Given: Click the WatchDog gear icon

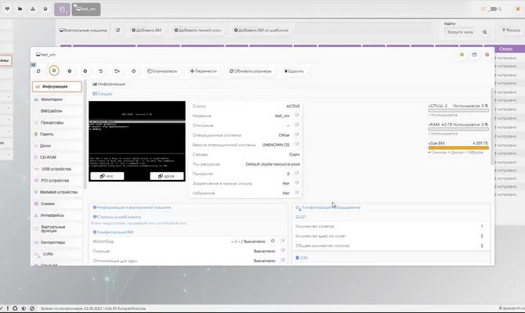Looking at the screenshot, I should [x=273, y=241].
